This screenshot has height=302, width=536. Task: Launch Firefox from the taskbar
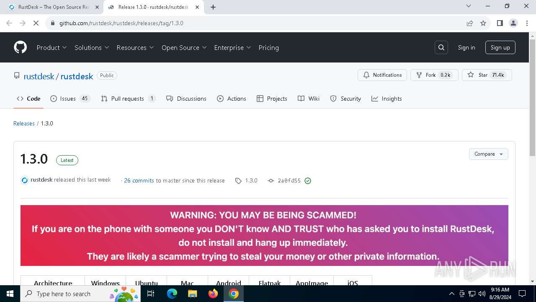tap(213, 294)
